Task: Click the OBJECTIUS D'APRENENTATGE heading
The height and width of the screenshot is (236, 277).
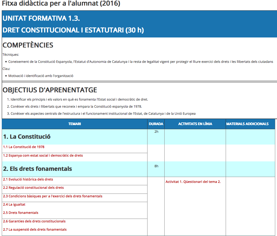Action: tap(50, 90)
